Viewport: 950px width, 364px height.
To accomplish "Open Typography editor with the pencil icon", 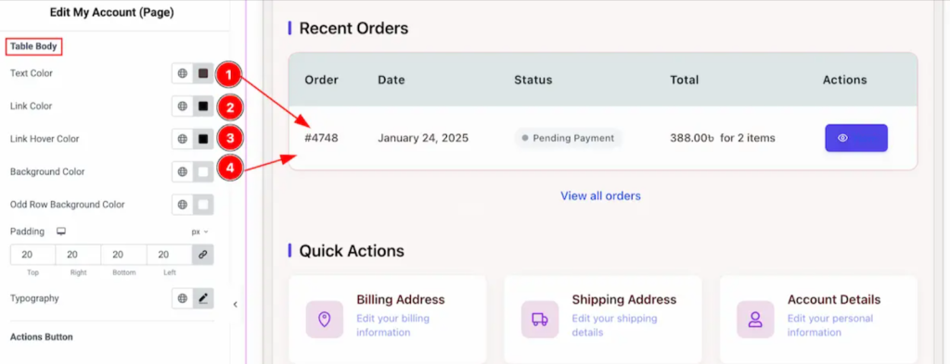I will (203, 298).
